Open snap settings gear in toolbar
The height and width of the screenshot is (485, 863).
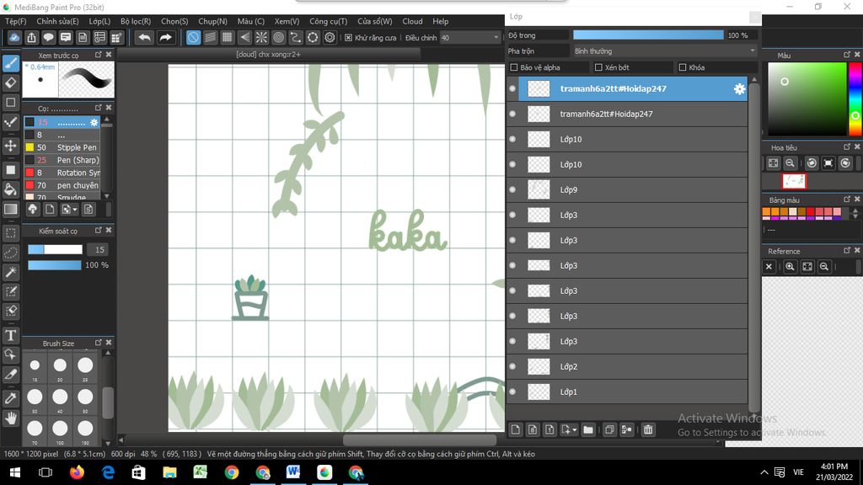[x=330, y=37]
